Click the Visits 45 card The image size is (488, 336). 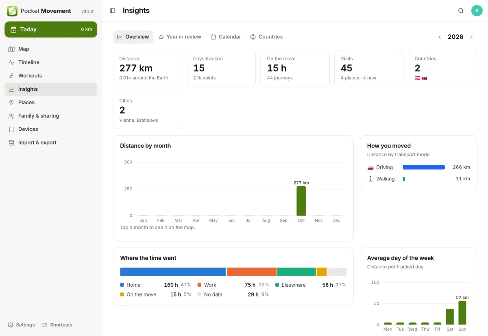click(369, 68)
